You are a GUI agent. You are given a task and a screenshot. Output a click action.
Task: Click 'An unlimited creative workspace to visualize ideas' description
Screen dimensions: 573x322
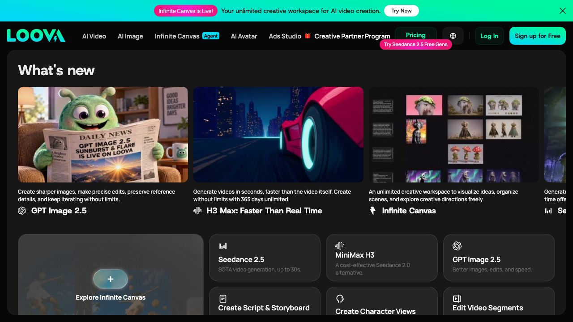444,195
